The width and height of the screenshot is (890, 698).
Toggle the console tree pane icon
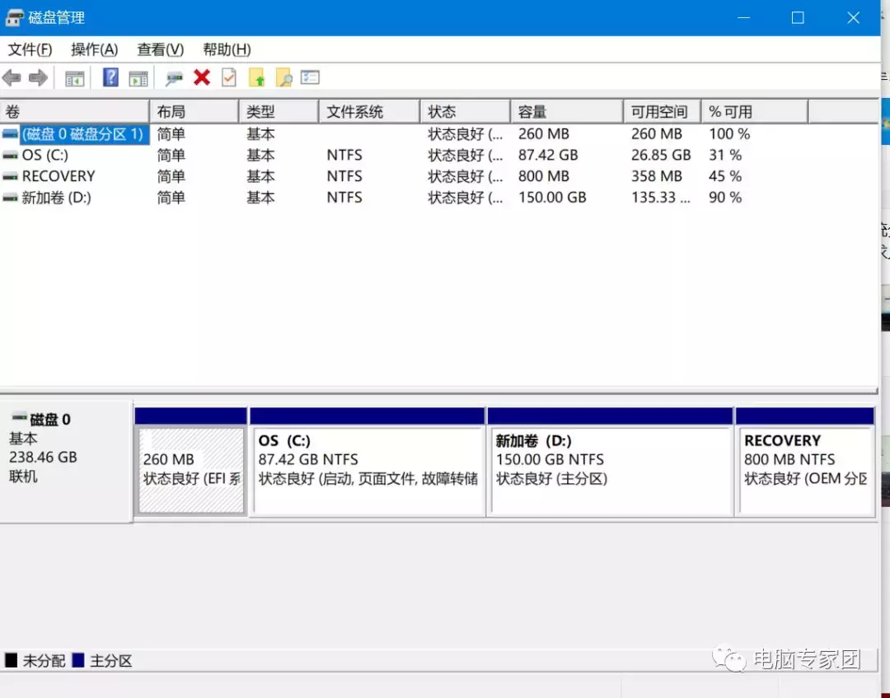click(x=75, y=78)
